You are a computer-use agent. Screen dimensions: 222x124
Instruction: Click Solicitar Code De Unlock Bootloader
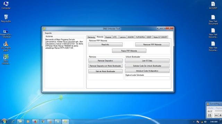(x=147, y=66)
